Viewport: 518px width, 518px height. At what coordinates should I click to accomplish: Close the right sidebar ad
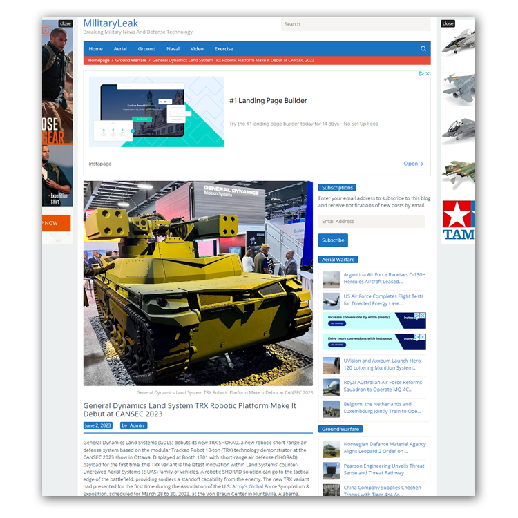pos(448,23)
